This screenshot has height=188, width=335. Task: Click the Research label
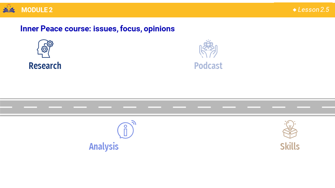coord(45,66)
